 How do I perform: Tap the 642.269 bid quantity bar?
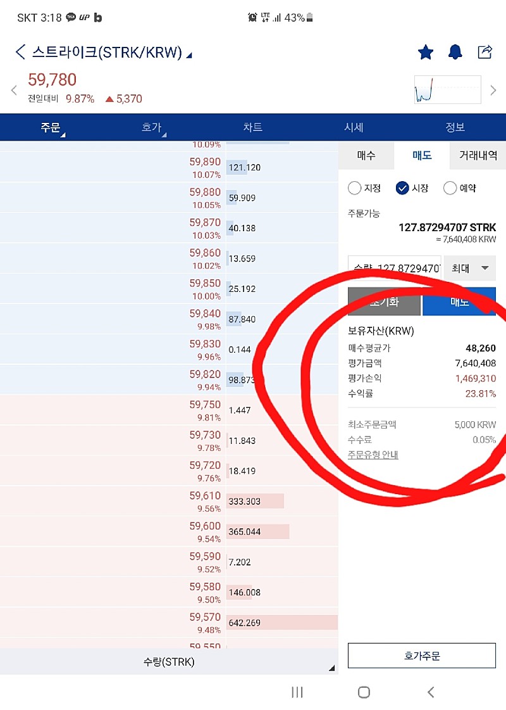[x=282, y=623]
